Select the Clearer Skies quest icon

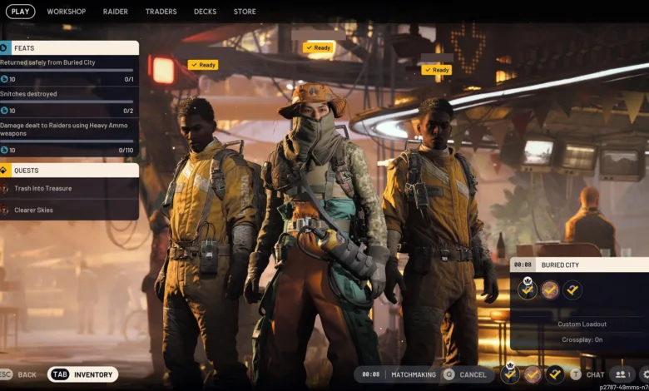coord(5,210)
